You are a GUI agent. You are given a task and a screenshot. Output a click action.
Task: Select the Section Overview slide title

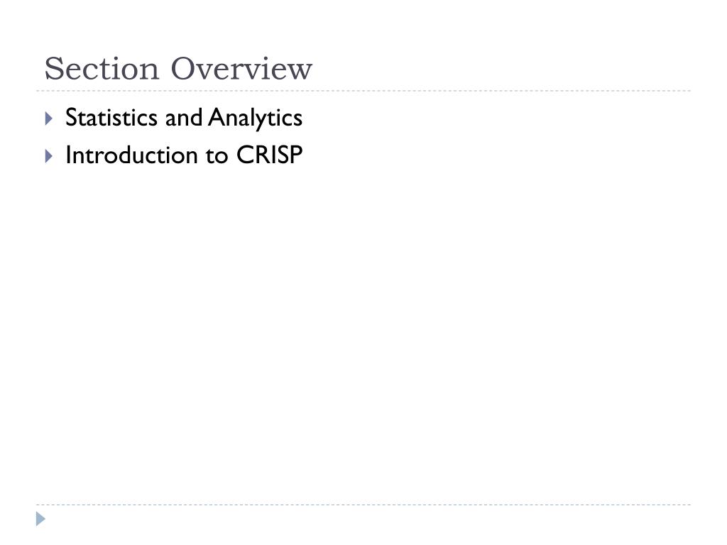pyautogui.click(x=178, y=69)
